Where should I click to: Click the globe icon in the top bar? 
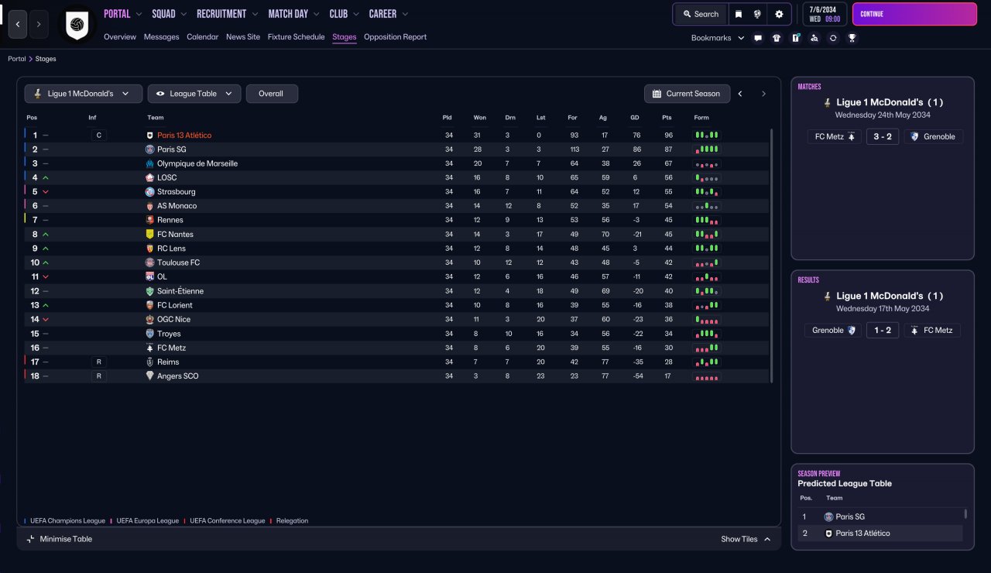pos(757,14)
